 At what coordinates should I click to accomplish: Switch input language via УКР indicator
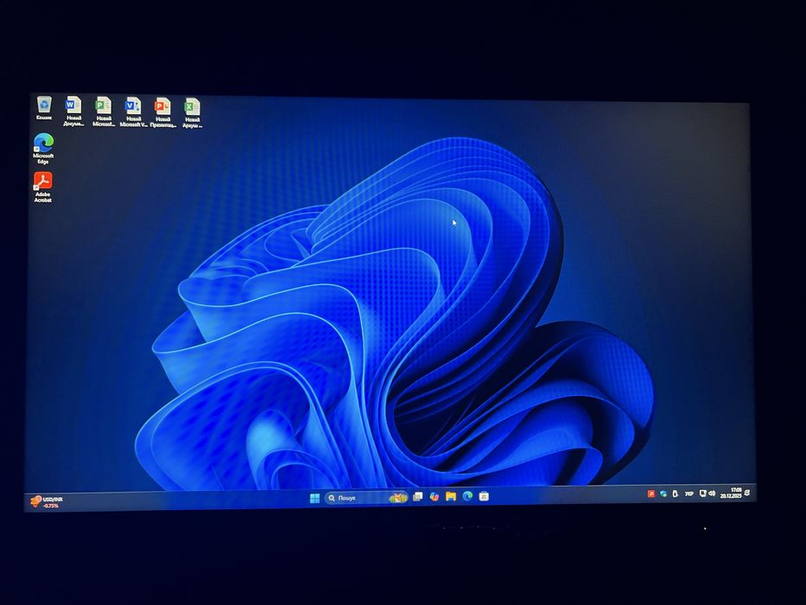click(x=689, y=494)
